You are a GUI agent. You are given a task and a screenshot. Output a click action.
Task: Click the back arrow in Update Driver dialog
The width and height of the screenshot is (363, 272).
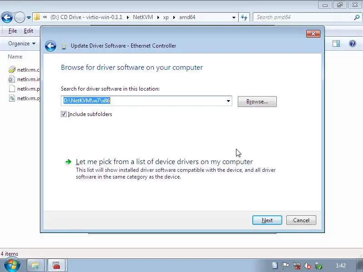(50, 46)
